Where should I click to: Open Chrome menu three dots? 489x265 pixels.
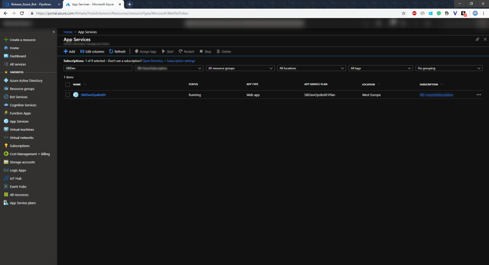(x=483, y=13)
